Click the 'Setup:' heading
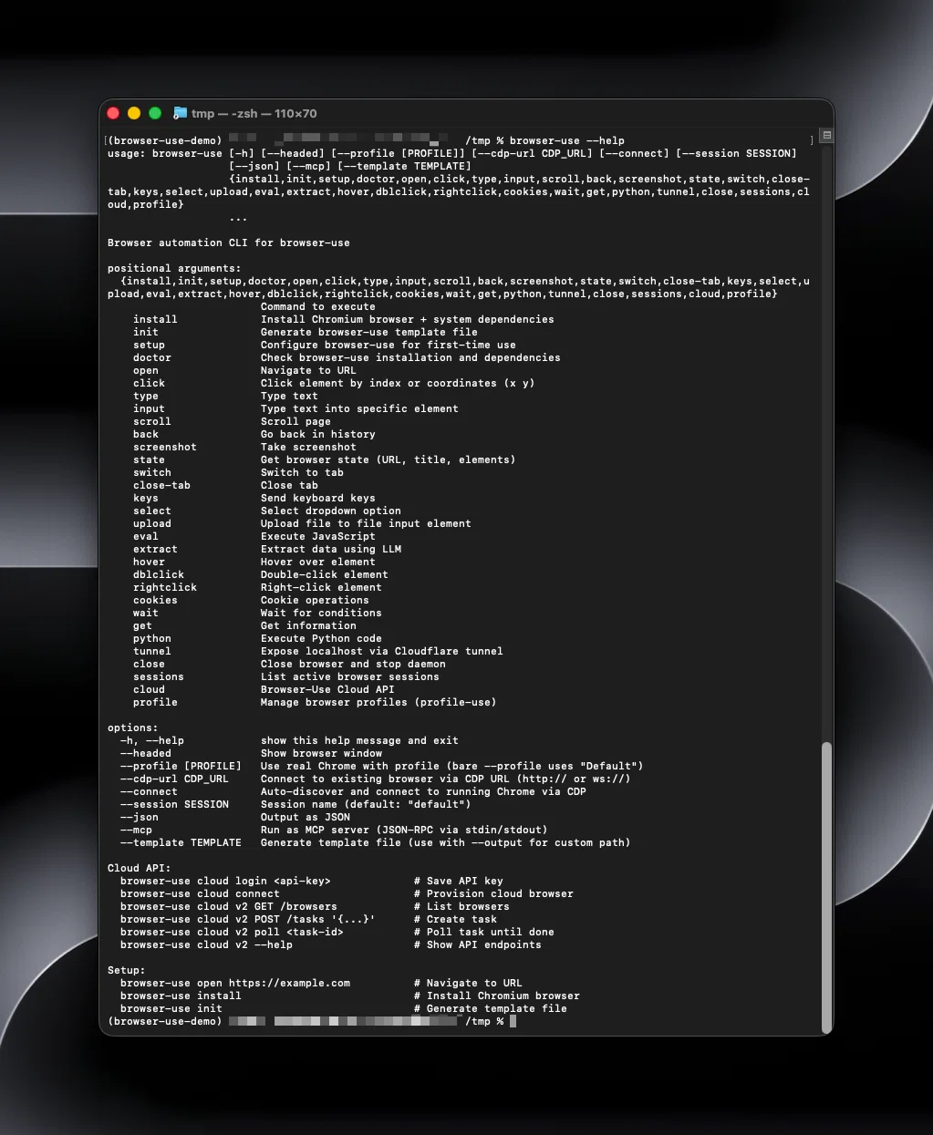 [127, 970]
